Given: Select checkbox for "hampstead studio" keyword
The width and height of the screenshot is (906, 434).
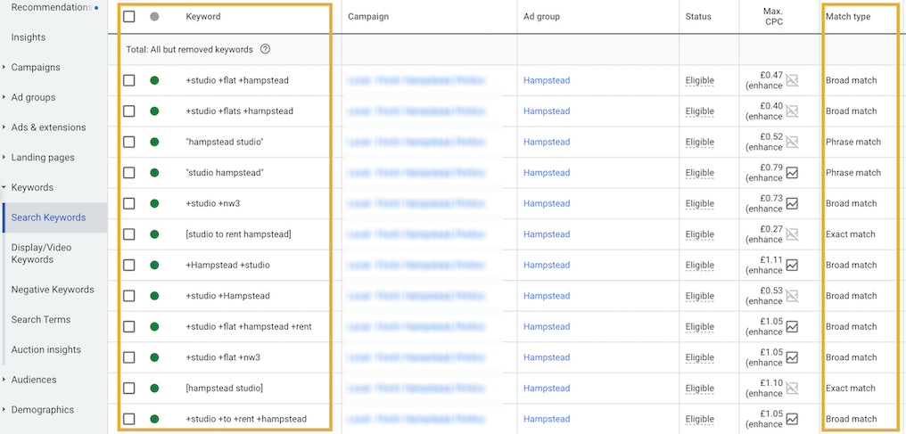Looking at the screenshot, I should point(128,142).
